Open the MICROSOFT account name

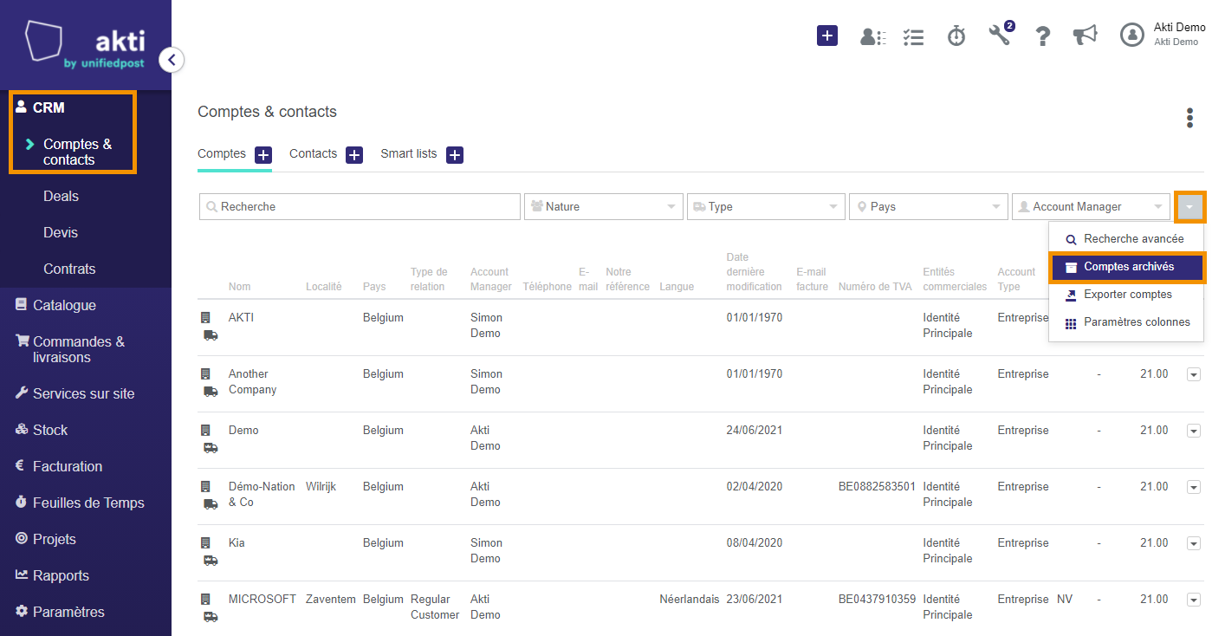point(262,600)
